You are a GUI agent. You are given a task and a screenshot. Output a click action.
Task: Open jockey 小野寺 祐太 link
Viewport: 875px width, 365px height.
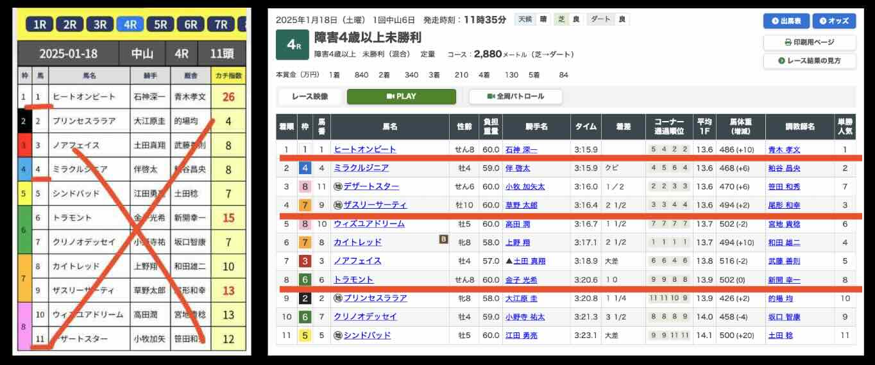pyautogui.click(x=525, y=316)
